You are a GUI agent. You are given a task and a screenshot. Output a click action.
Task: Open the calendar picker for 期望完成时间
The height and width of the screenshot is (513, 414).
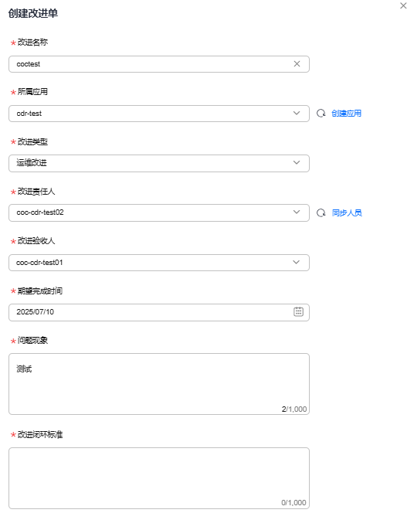(298, 311)
